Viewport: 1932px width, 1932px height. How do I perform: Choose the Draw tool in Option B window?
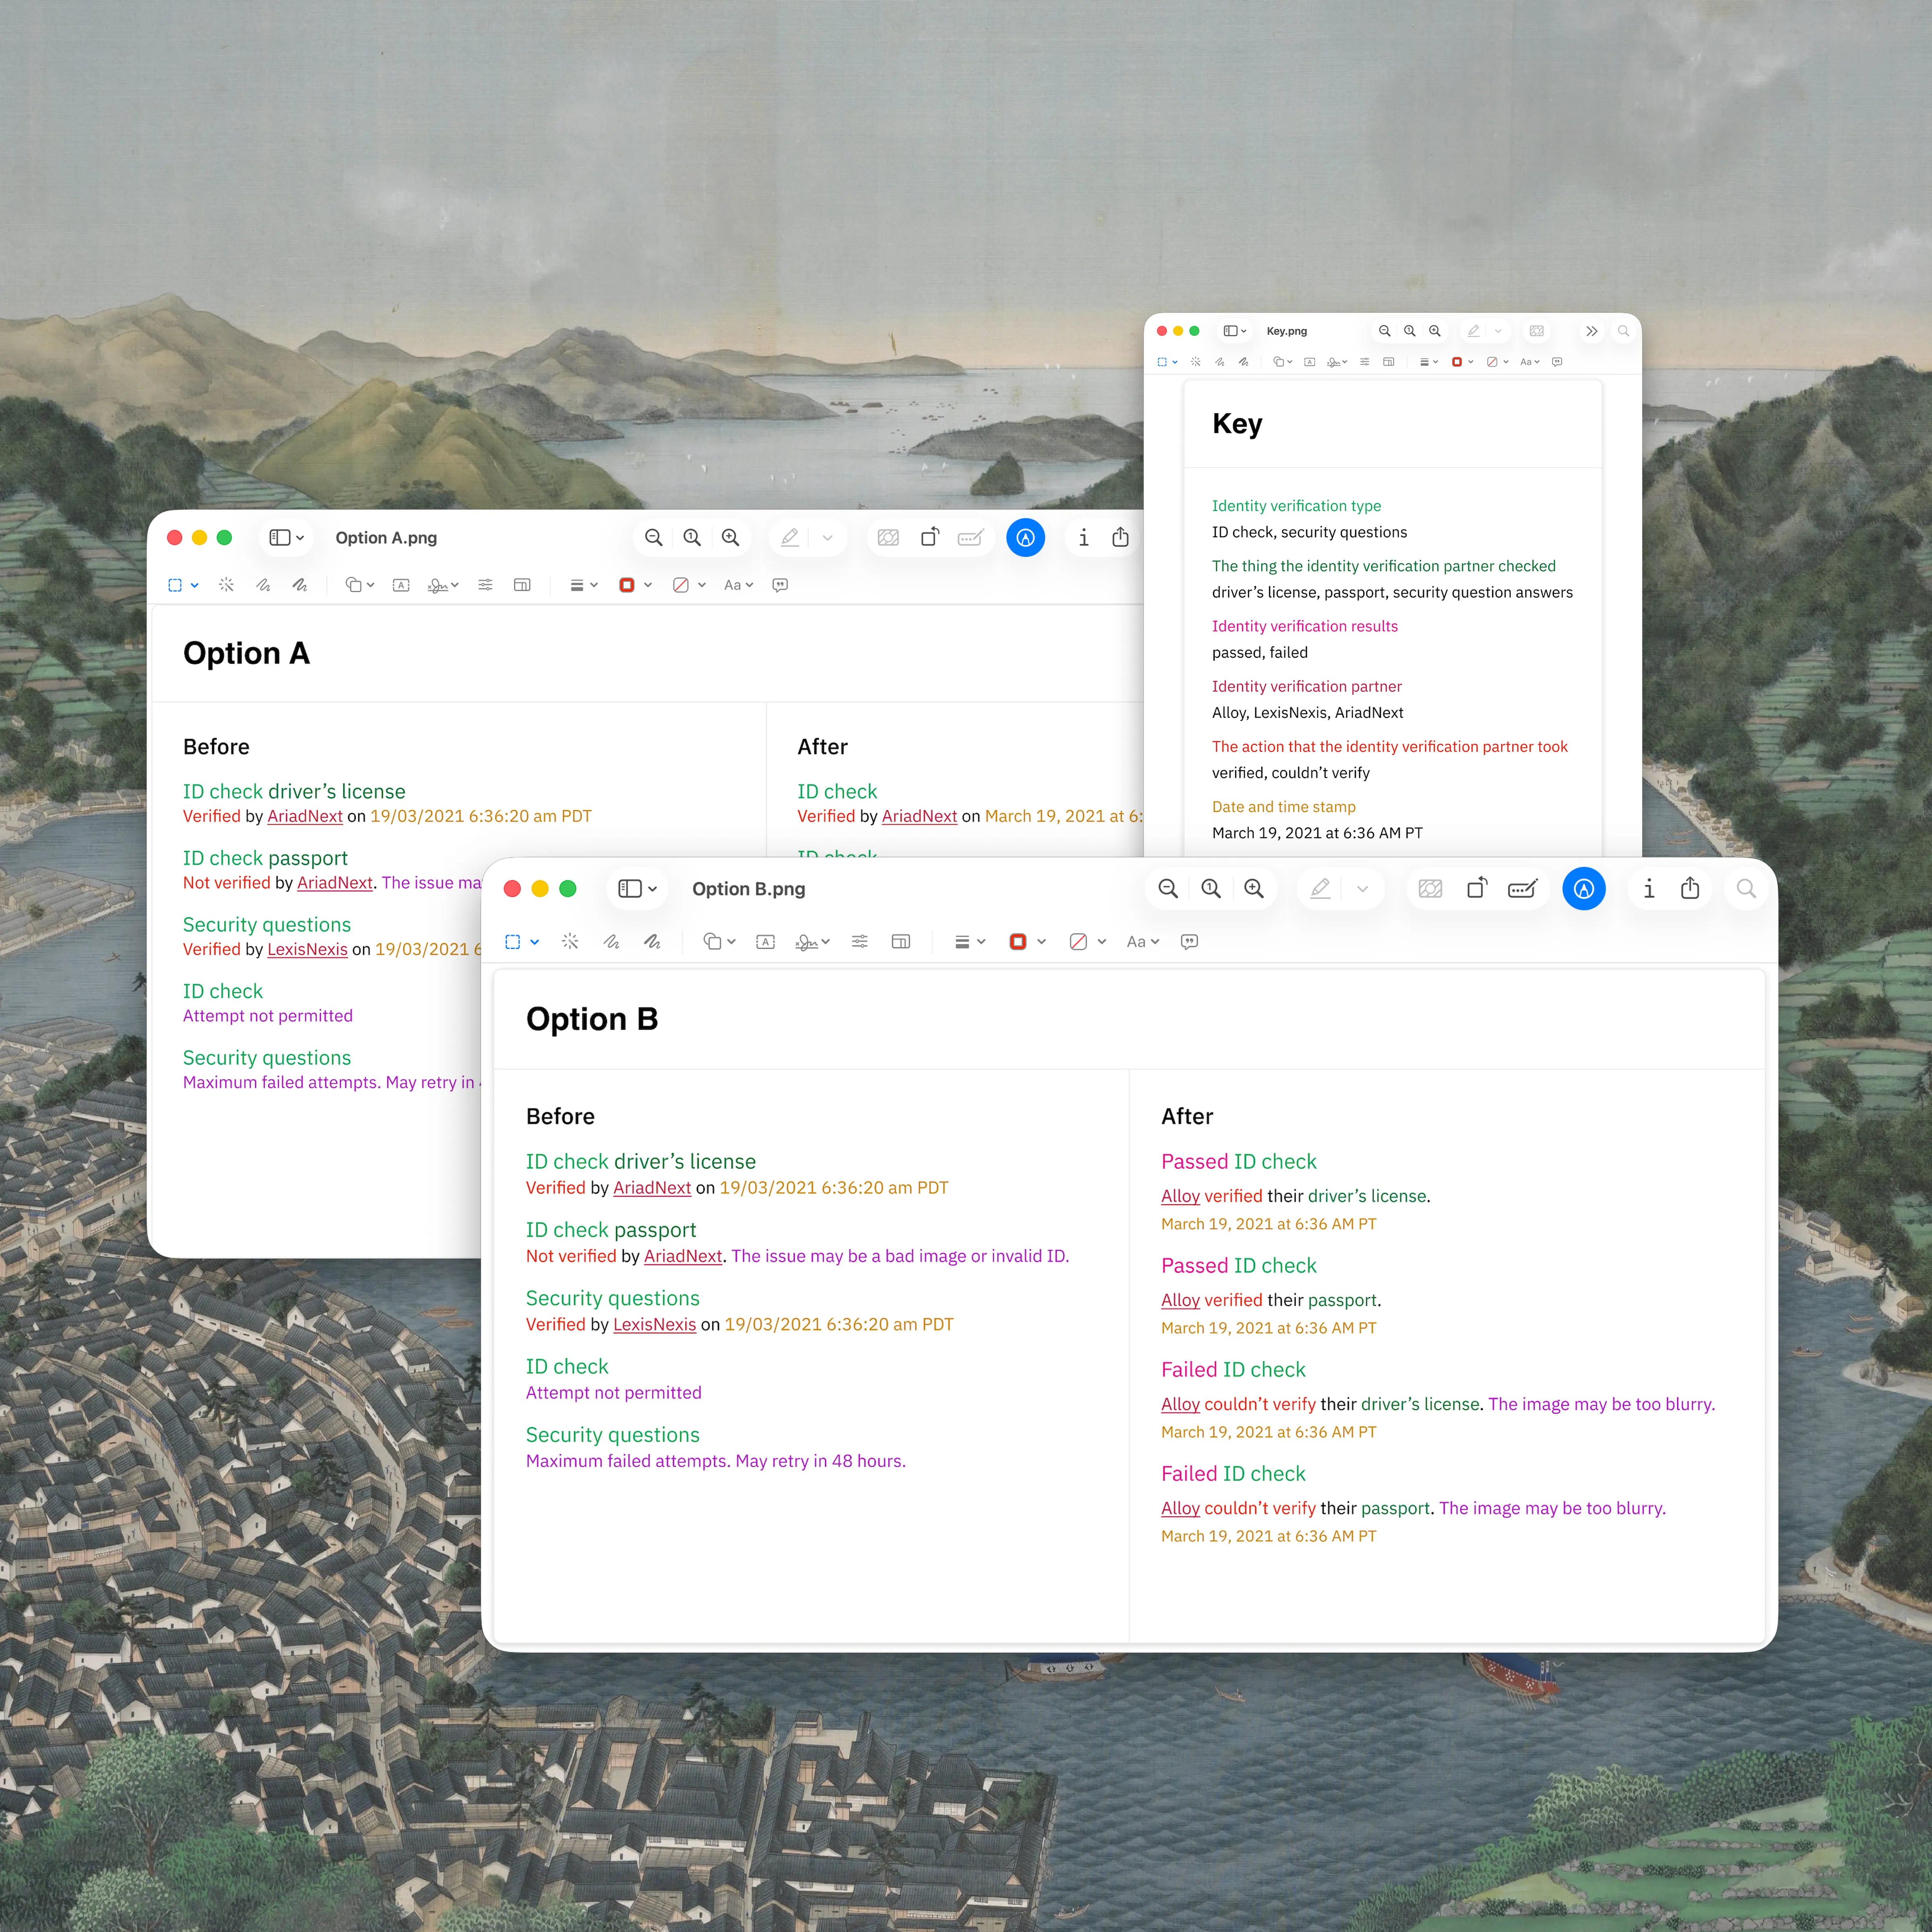(652, 942)
